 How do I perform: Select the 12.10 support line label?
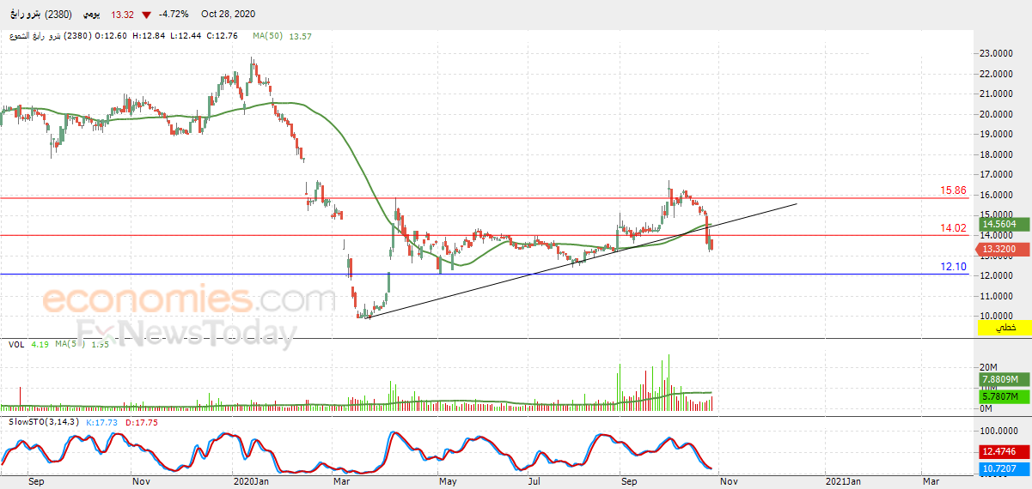(953, 267)
